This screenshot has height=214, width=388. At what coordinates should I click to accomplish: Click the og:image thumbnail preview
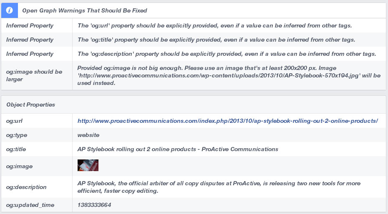(x=88, y=165)
